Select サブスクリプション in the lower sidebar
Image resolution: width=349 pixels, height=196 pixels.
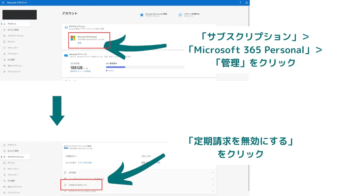point(16,157)
